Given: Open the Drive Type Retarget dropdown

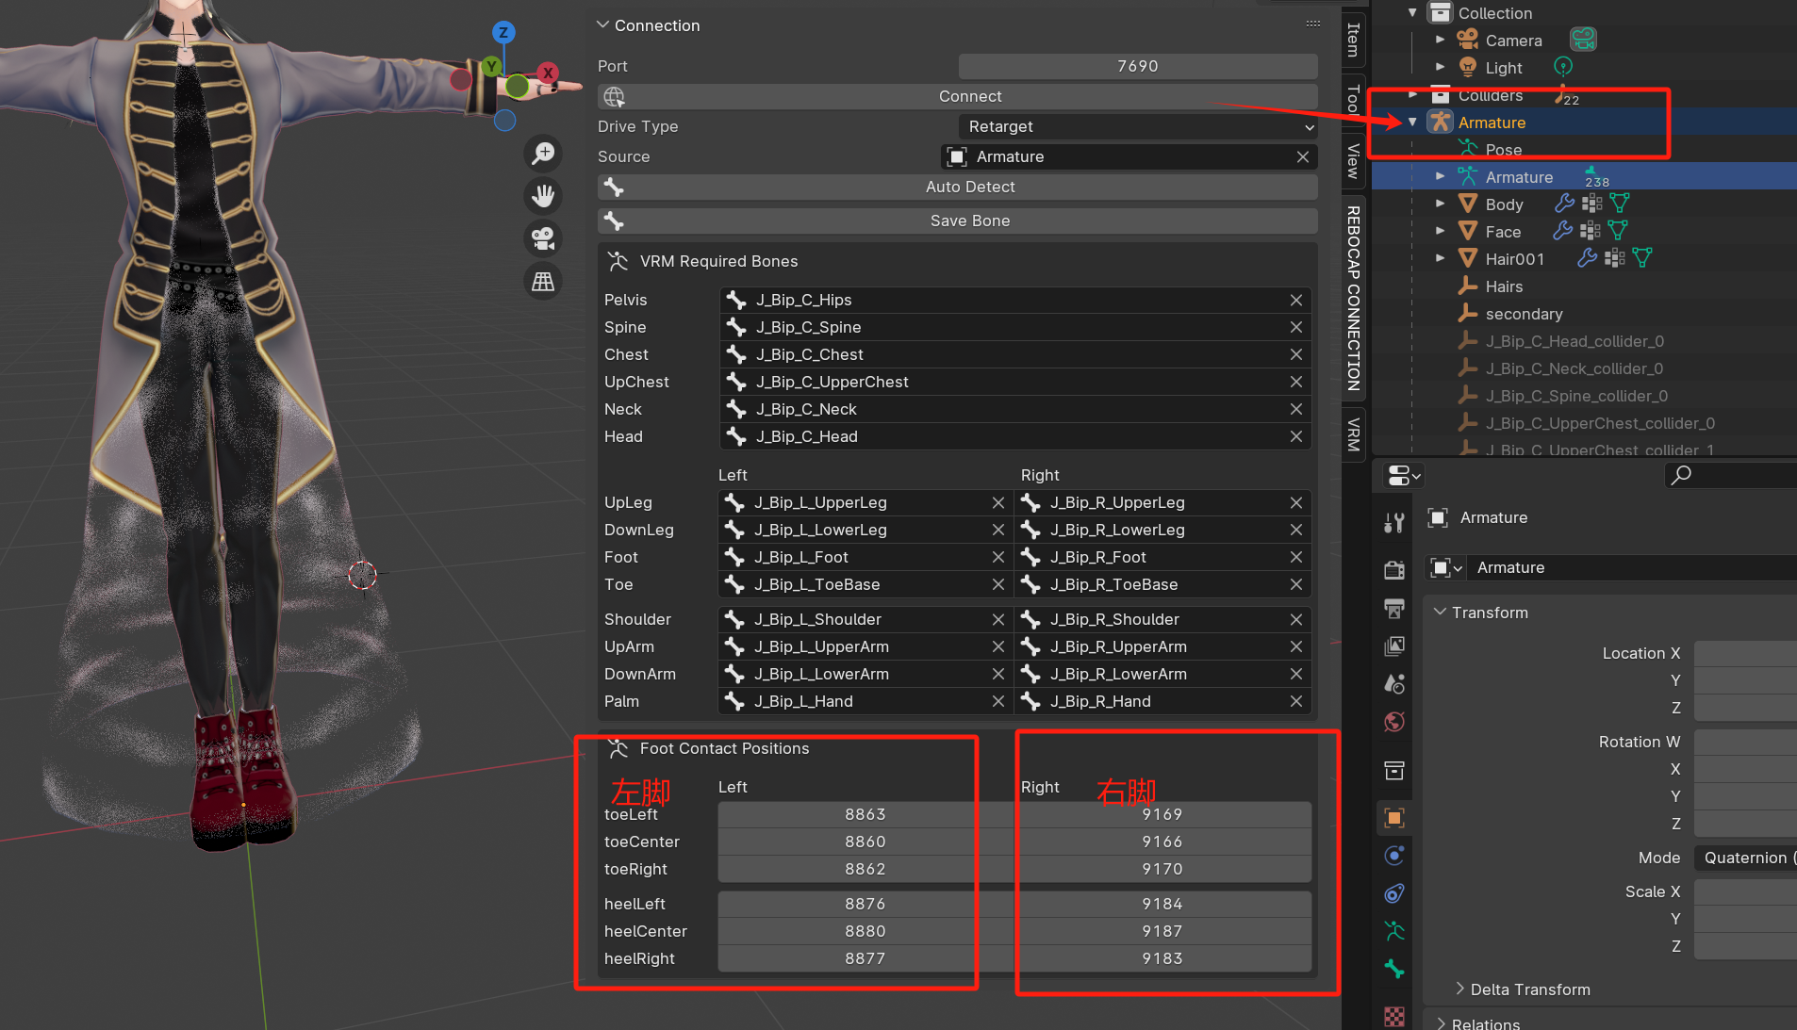Looking at the screenshot, I should [1138, 126].
